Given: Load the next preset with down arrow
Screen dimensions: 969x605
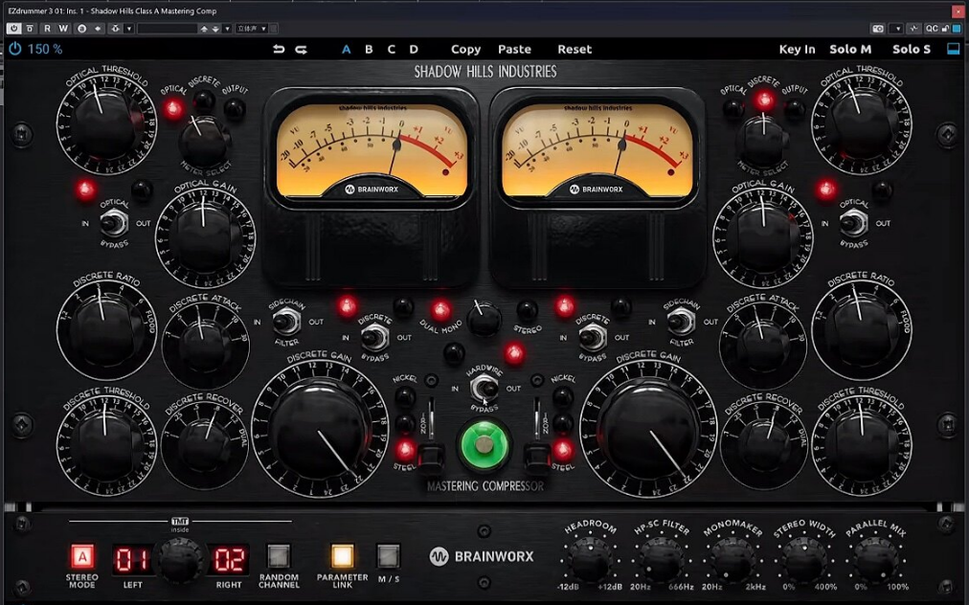Looking at the screenshot, I should [x=215, y=29].
